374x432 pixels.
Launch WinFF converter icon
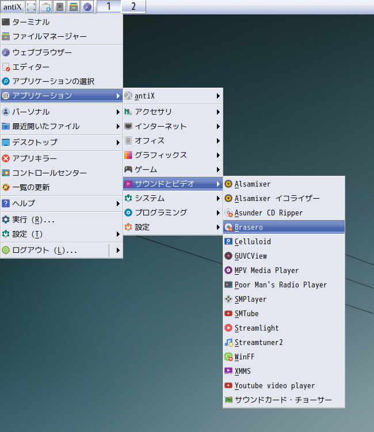[228, 357]
